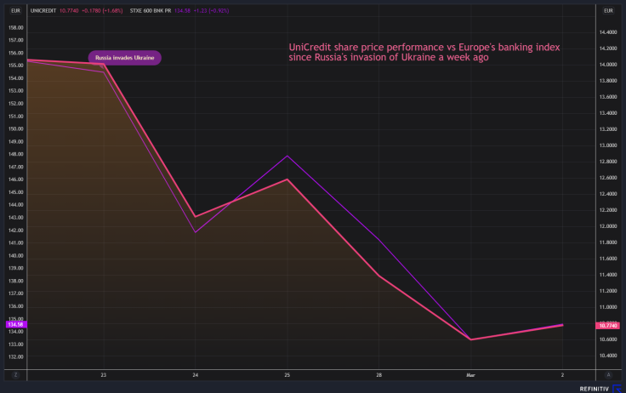Click the 14.4000 label on right axis
The height and width of the screenshot is (393, 626).
click(x=608, y=32)
